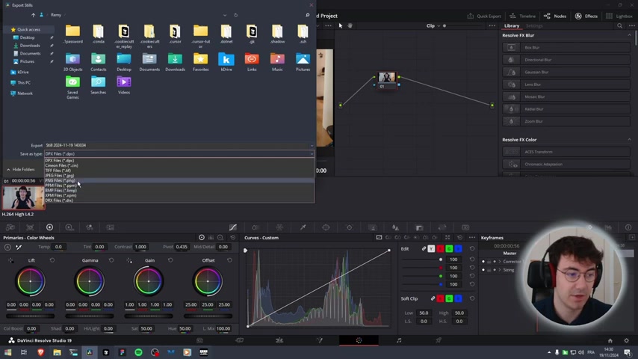Reset the Offset color wheel
638x359 pixels.
pyautogui.click(x=229, y=260)
